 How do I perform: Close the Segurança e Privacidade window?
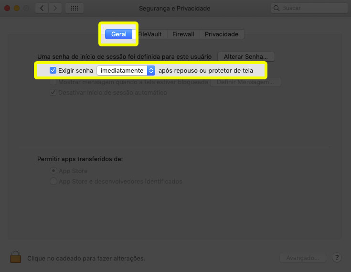point(7,8)
